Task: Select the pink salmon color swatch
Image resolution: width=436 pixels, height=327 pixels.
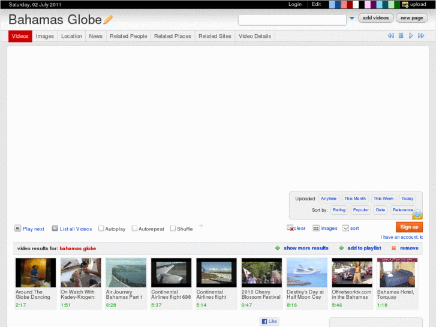Action: tap(344, 4)
